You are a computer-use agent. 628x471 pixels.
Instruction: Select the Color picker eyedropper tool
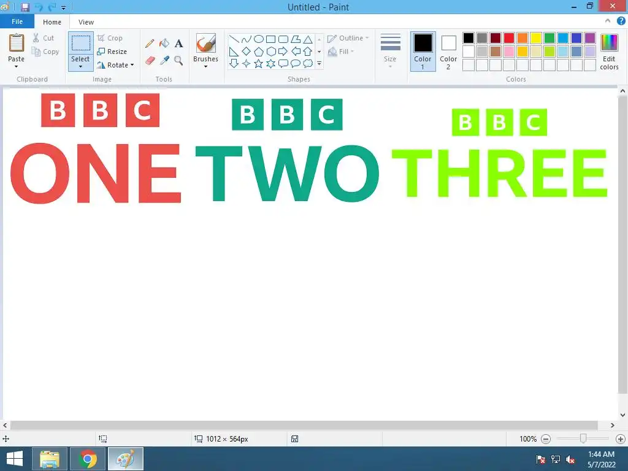(x=164, y=61)
